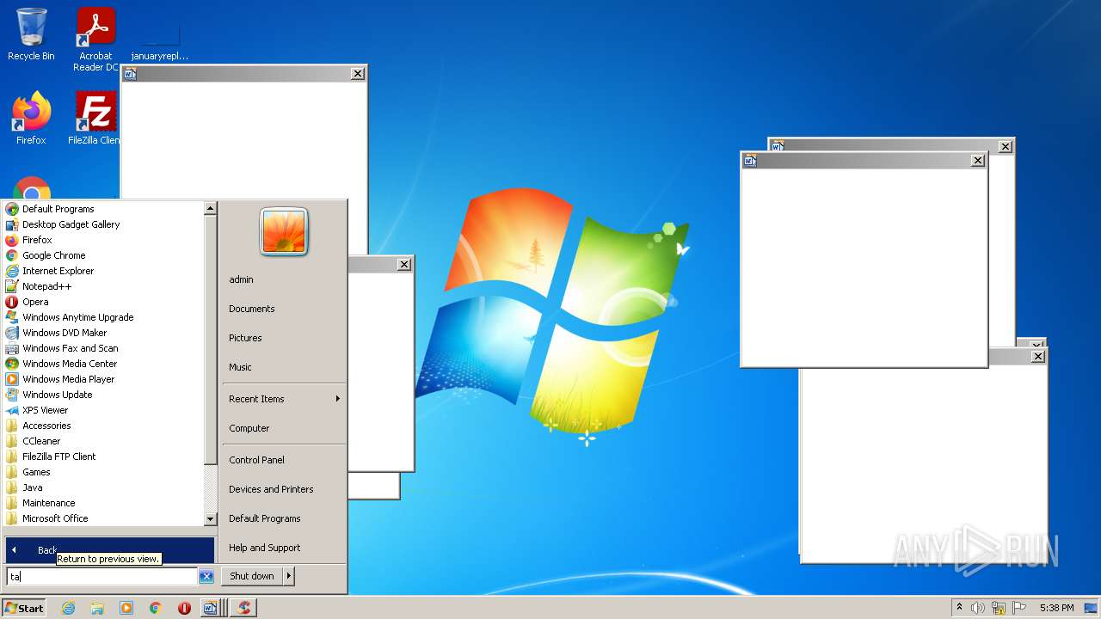The image size is (1101, 619).
Task: Open Music from Start menu
Action: (240, 367)
